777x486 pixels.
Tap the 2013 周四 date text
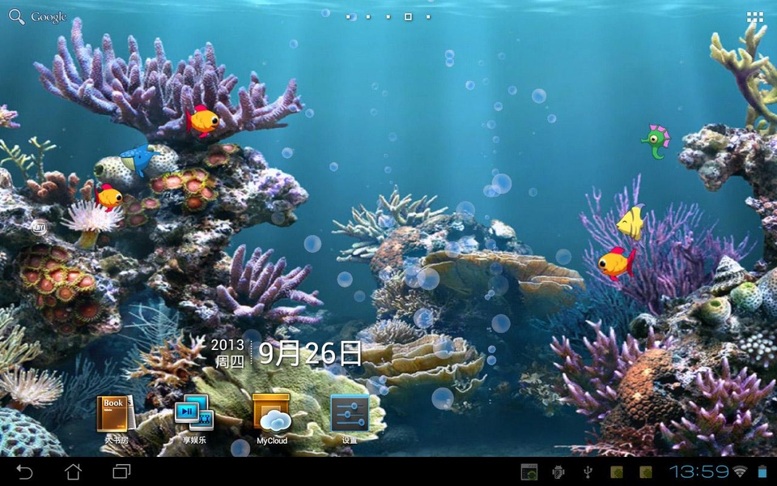[228, 353]
